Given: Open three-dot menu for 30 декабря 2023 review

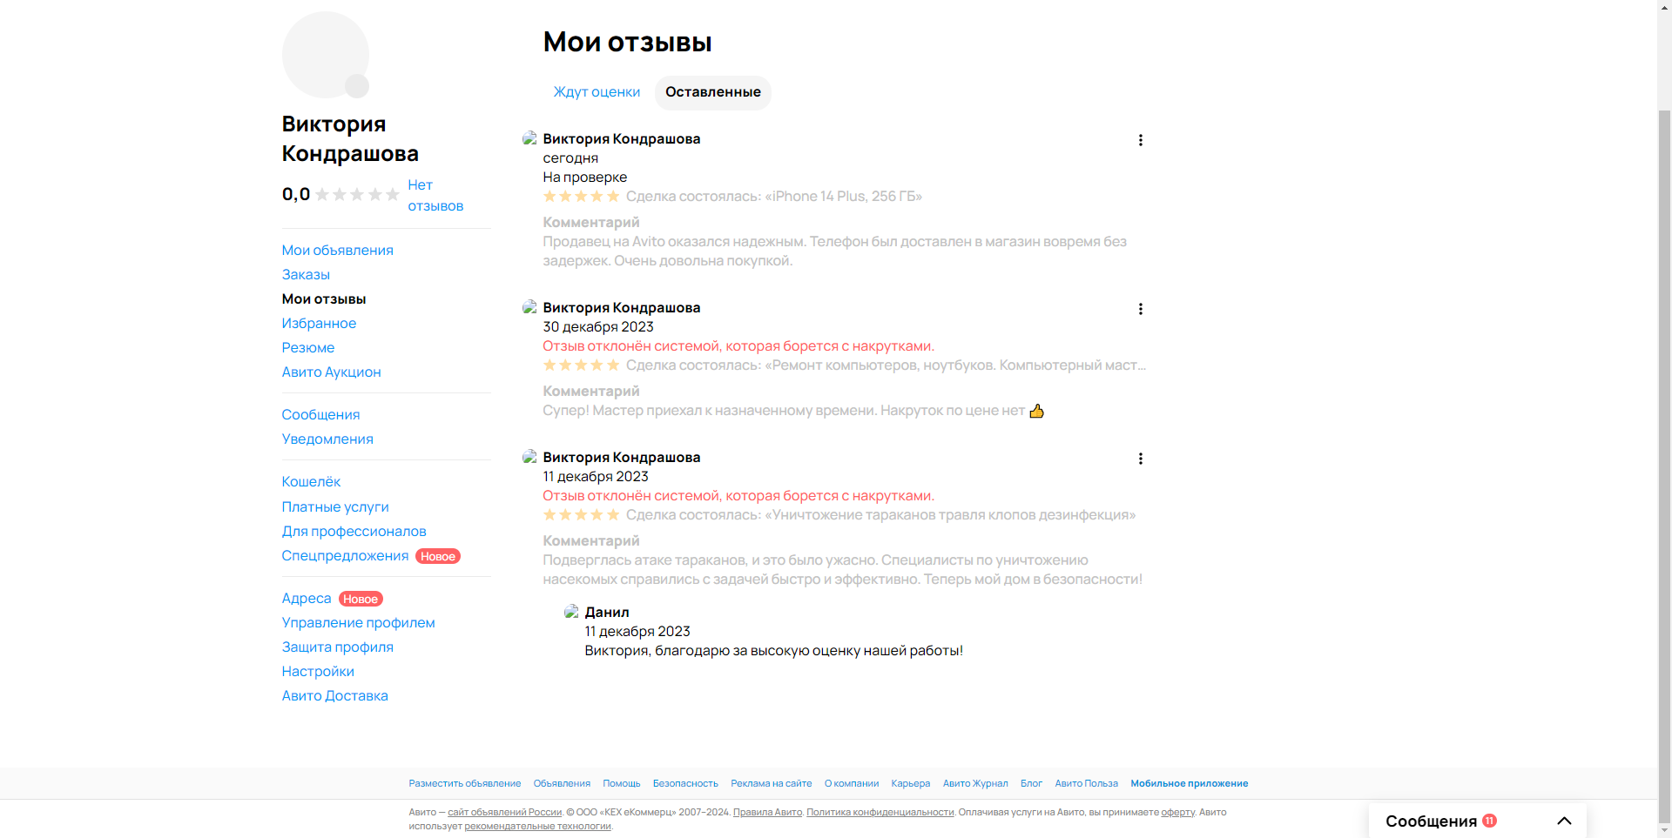Looking at the screenshot, I should click(1140, 309).
